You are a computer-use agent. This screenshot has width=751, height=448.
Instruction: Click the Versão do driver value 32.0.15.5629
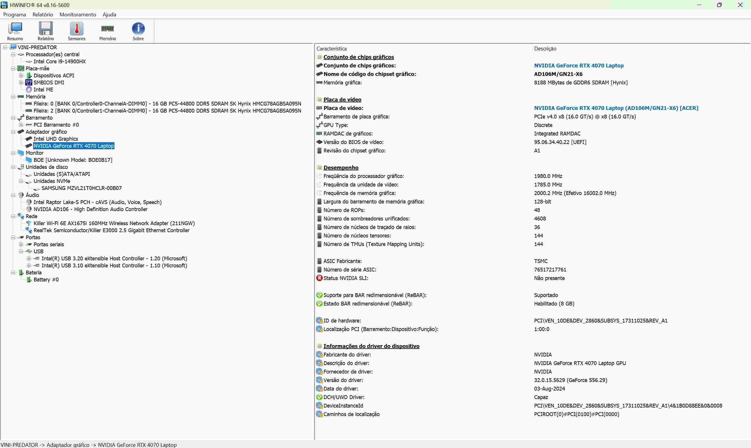pyautogui.click(x=570, y=380)
